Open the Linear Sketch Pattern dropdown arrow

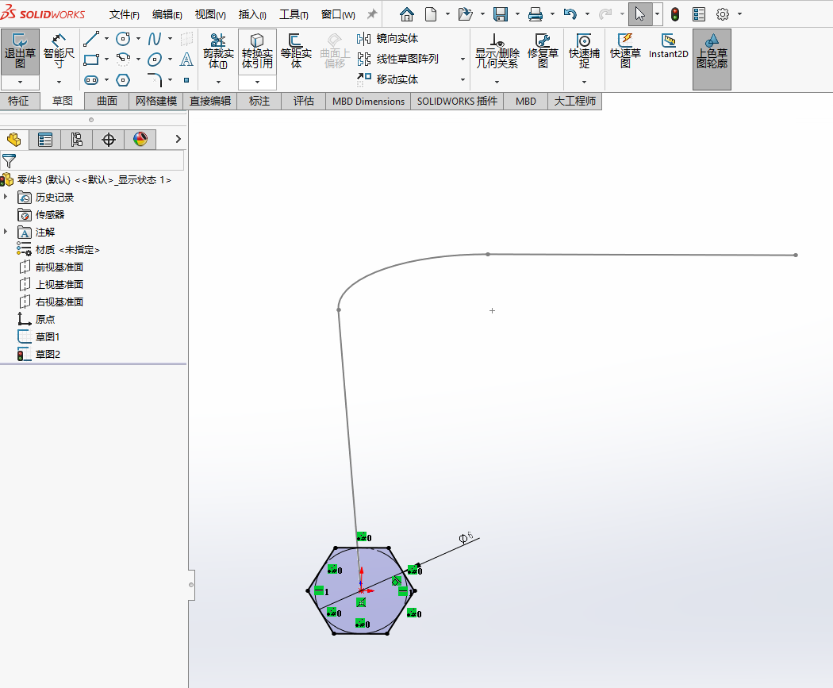[463, 59]
